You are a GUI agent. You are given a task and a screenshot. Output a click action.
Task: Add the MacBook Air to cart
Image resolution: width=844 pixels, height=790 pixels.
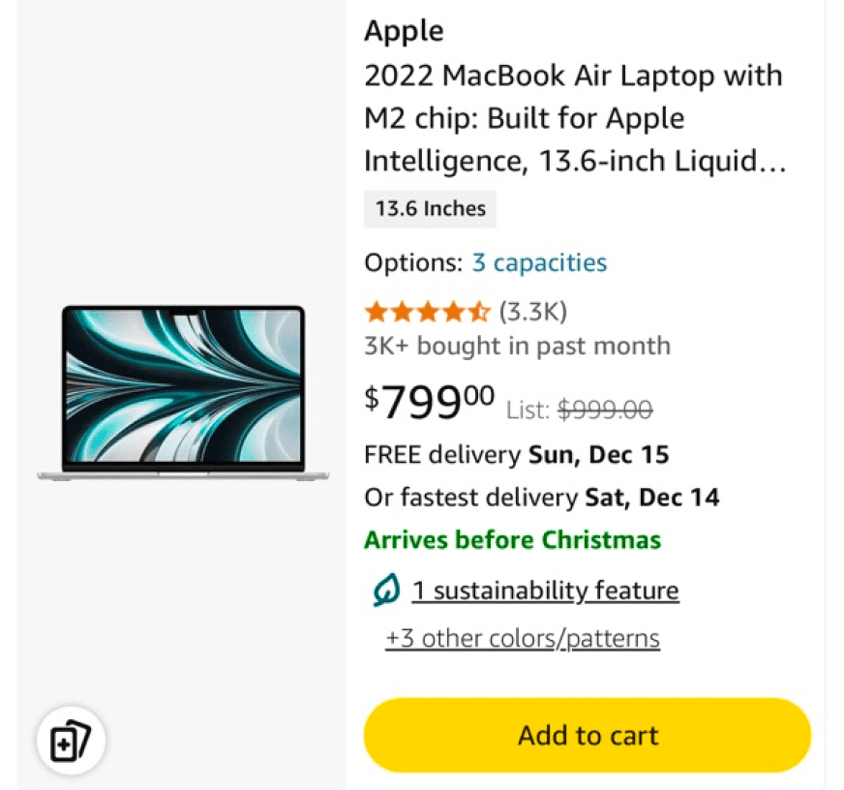(x=588, y=735)
